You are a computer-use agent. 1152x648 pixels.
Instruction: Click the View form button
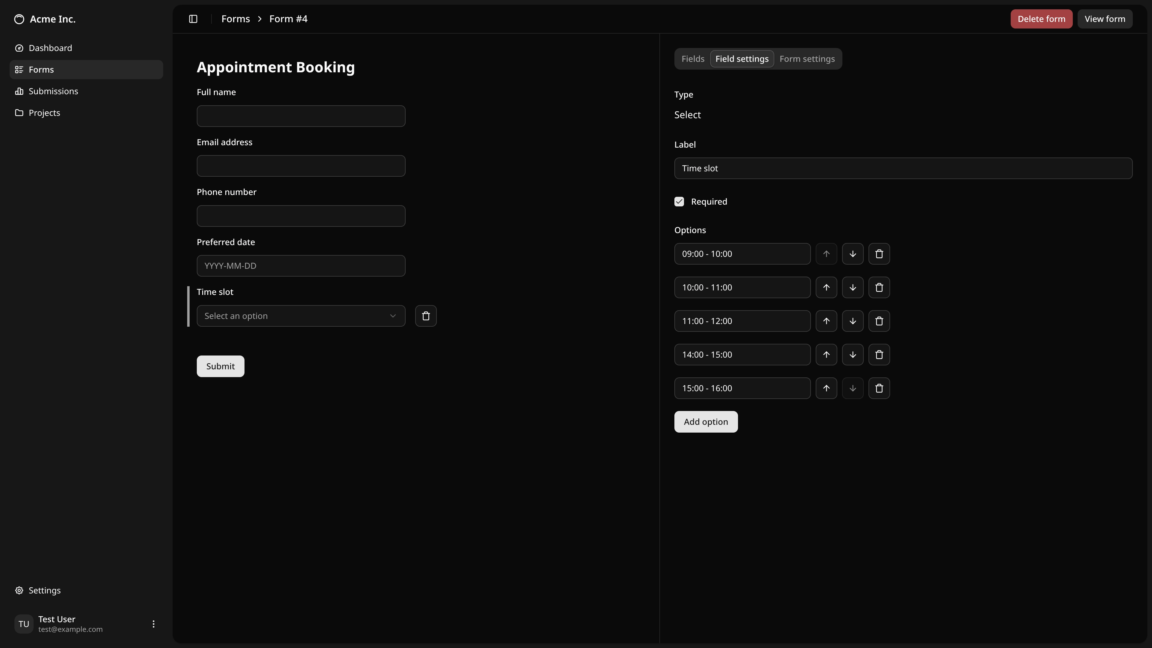click(1105, 19)
